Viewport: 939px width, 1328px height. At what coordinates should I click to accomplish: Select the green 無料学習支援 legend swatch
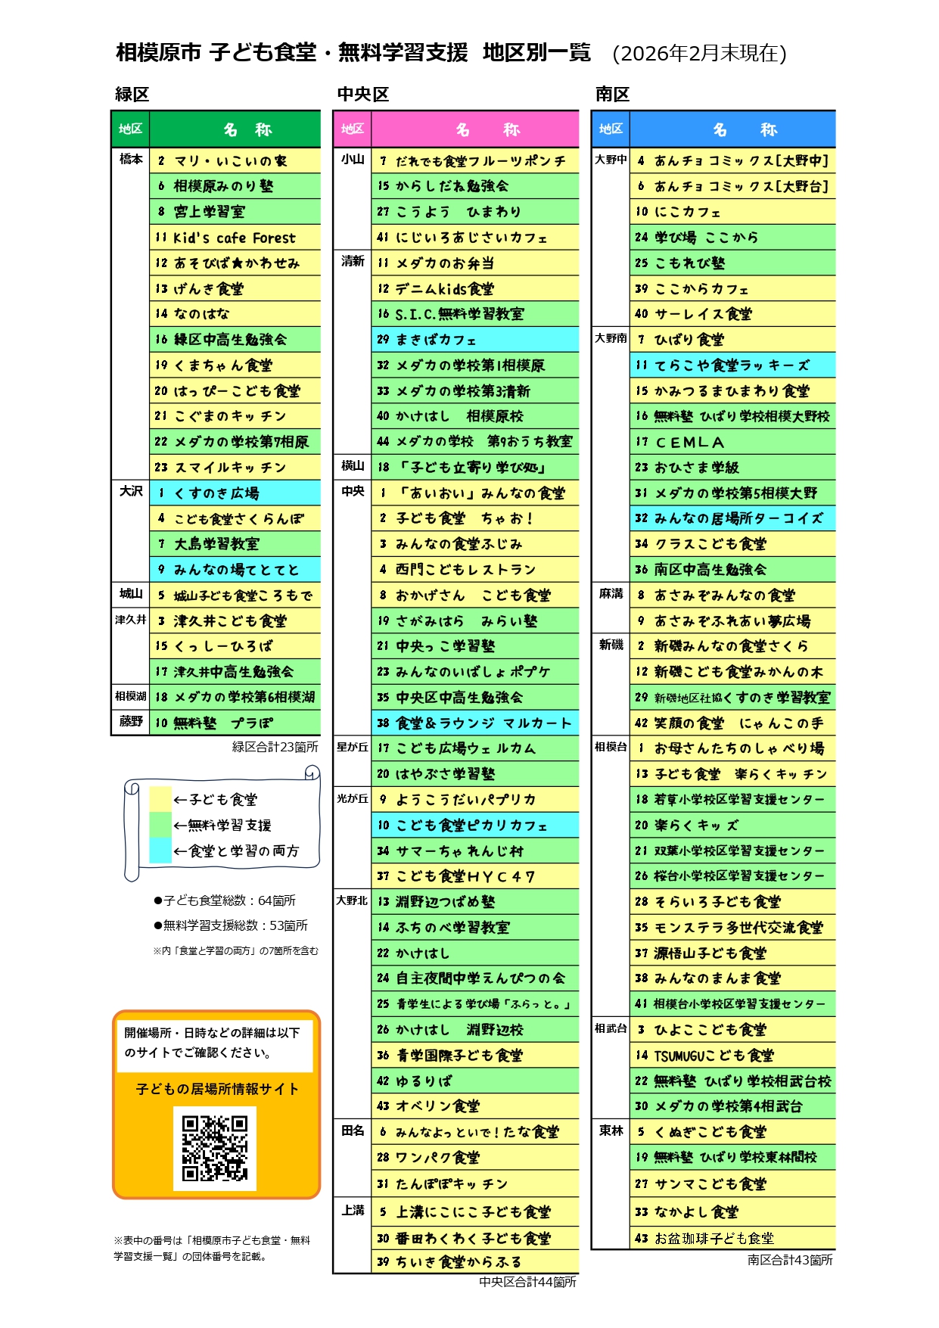[160, 825]
